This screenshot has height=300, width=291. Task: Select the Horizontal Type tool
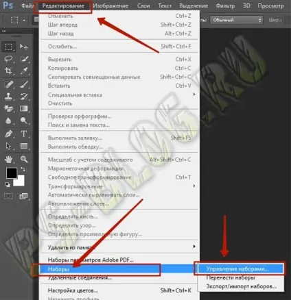point(24,134)
